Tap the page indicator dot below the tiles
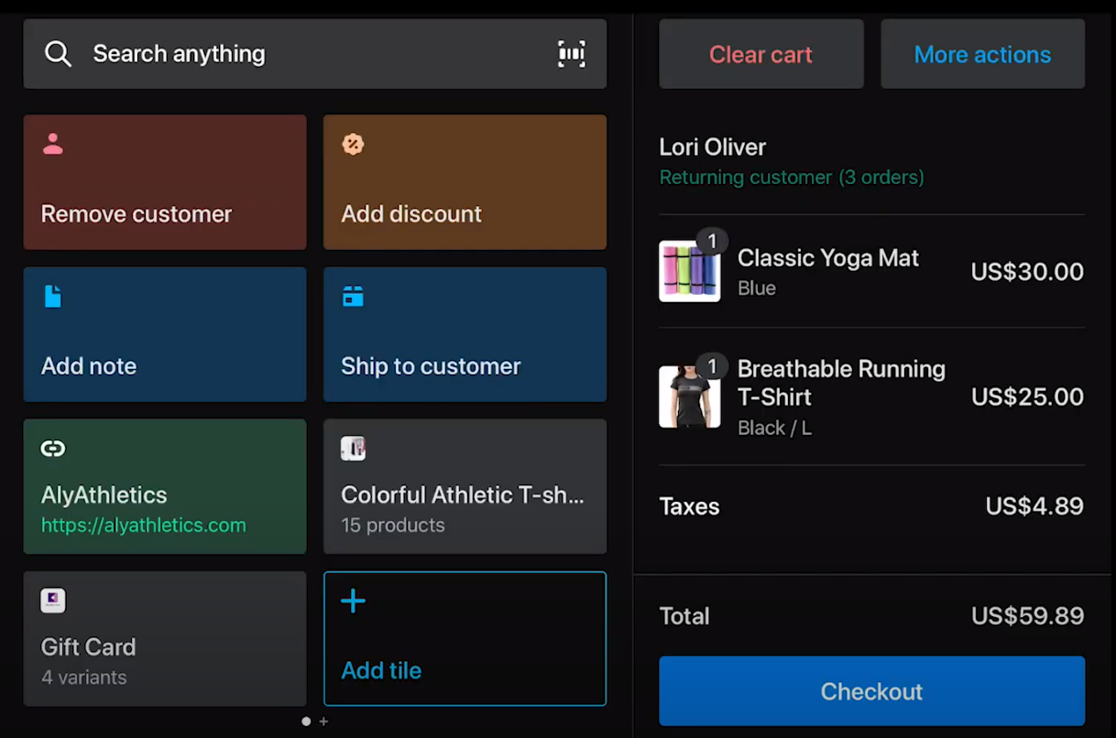Viewport: 1116px width, 738px height. (306, 721)
